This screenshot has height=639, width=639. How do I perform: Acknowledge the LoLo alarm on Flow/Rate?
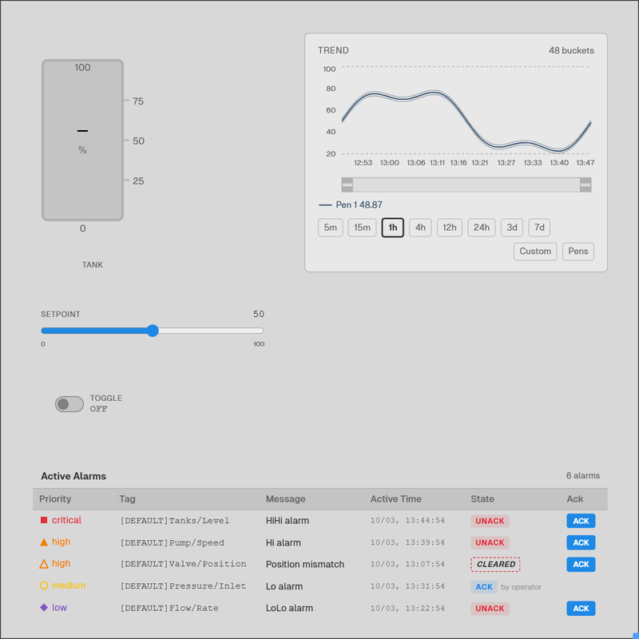pos(581,609)
